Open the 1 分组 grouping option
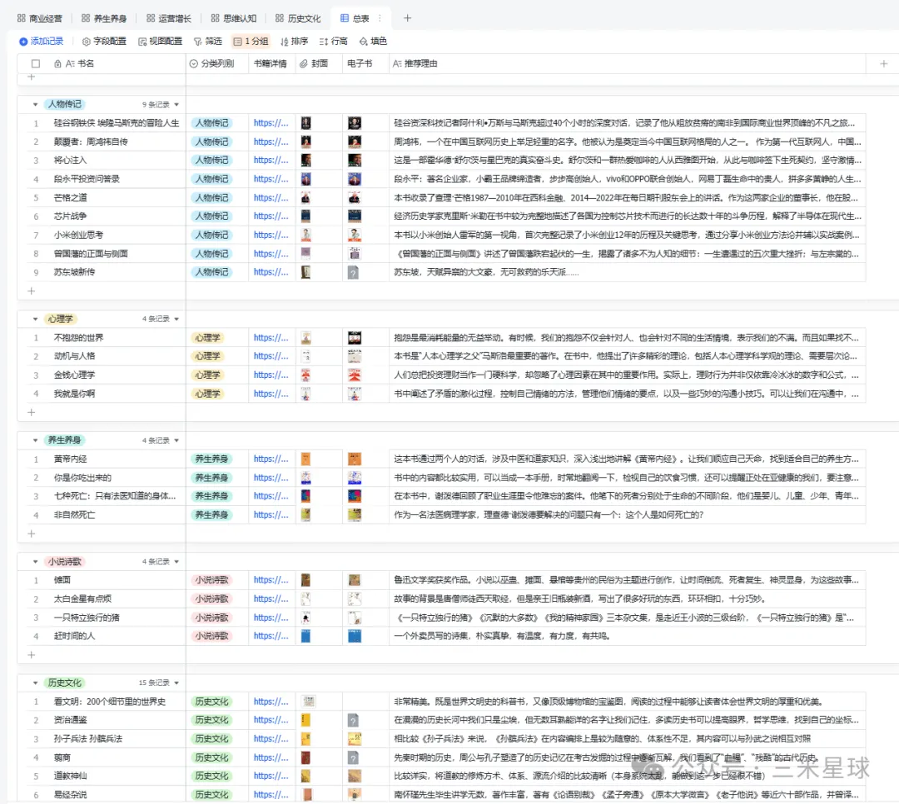The width and height of the screenshot is (899, 804). [251, 41]
